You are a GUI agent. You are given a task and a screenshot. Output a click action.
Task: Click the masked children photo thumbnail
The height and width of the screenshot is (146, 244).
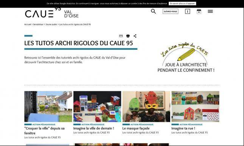click(146, 106)
